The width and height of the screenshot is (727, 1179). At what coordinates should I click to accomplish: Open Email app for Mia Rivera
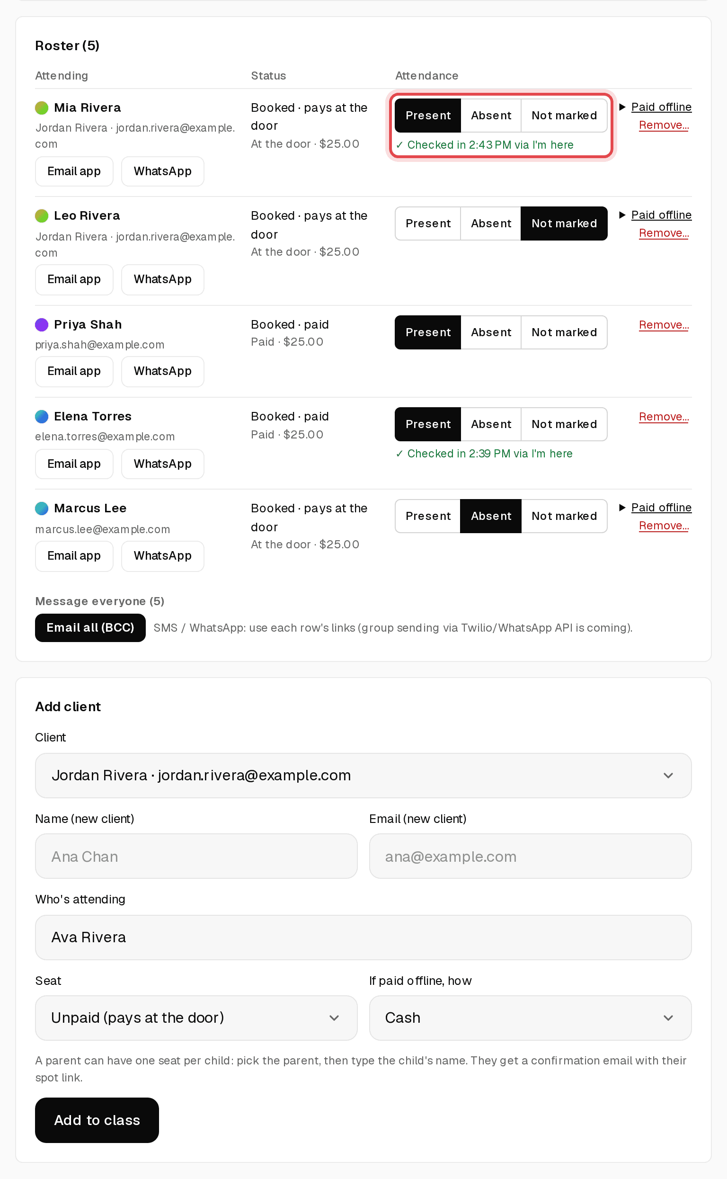74,171
